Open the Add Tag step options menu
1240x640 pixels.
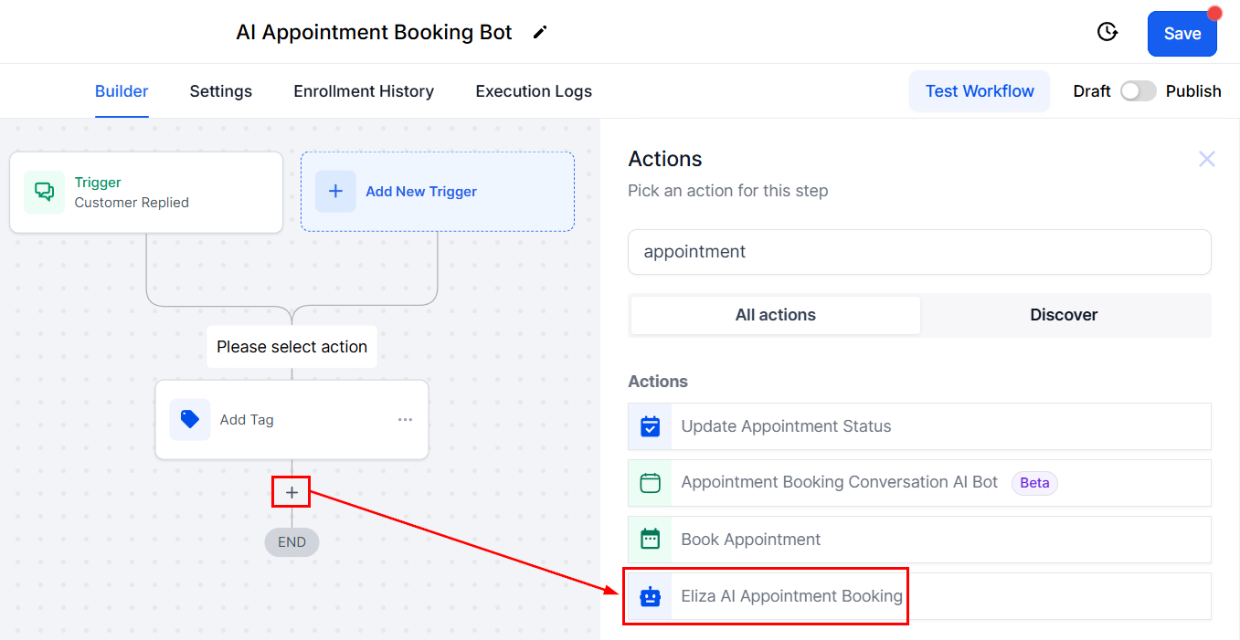coord(405,420)
